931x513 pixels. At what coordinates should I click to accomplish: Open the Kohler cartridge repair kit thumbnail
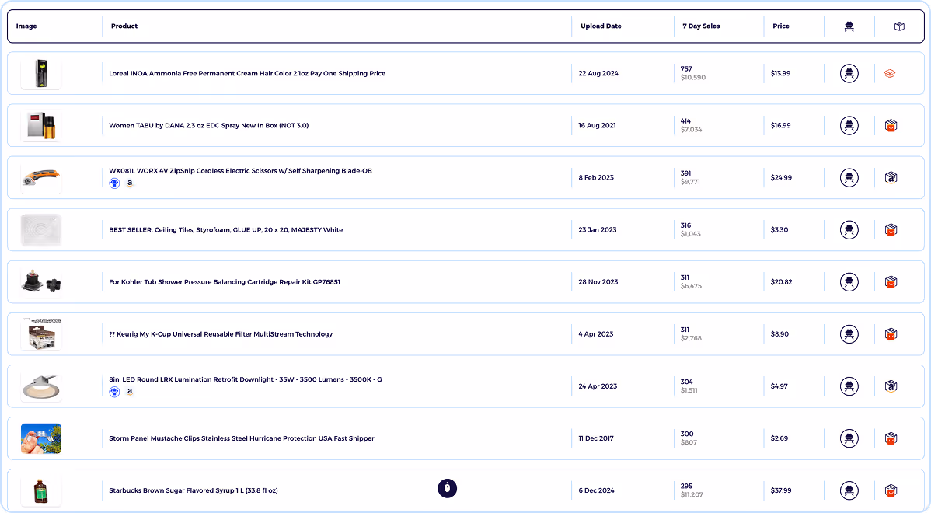41,282
